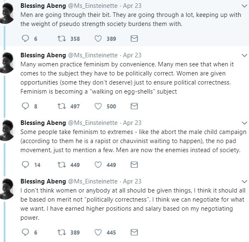The height and width of the screenshot is (242, 249).
Task: Reply to the egg-shells feminism tweet
Action: (26, 106)
